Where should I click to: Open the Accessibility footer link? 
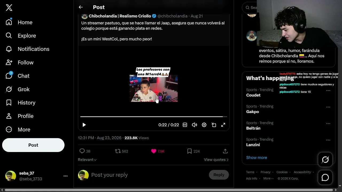302,172
